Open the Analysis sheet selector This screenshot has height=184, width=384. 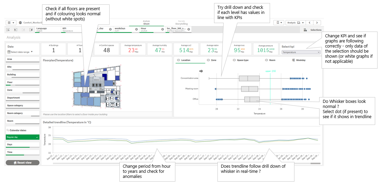295,22
